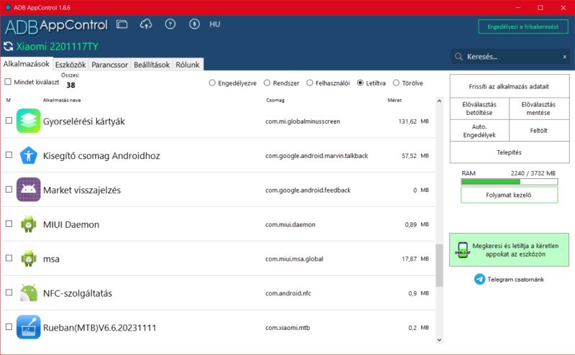This screenshot has width=575, height=355.
Task: Check the Gyorselérési kártyák checkbox
Action: (9, 120)
